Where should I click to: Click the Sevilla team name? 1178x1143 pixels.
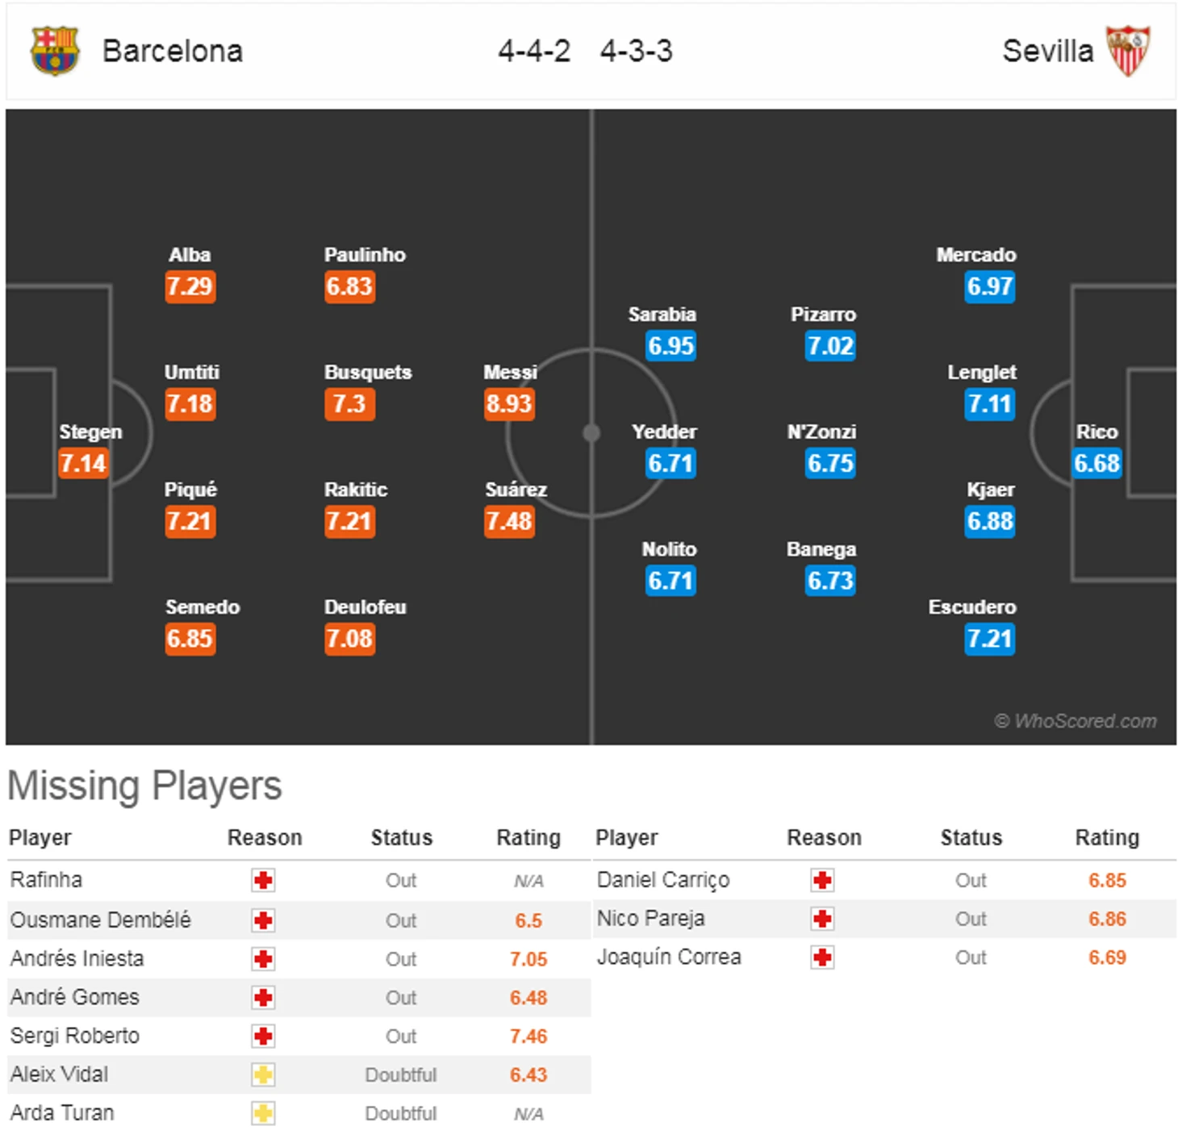1047,51
